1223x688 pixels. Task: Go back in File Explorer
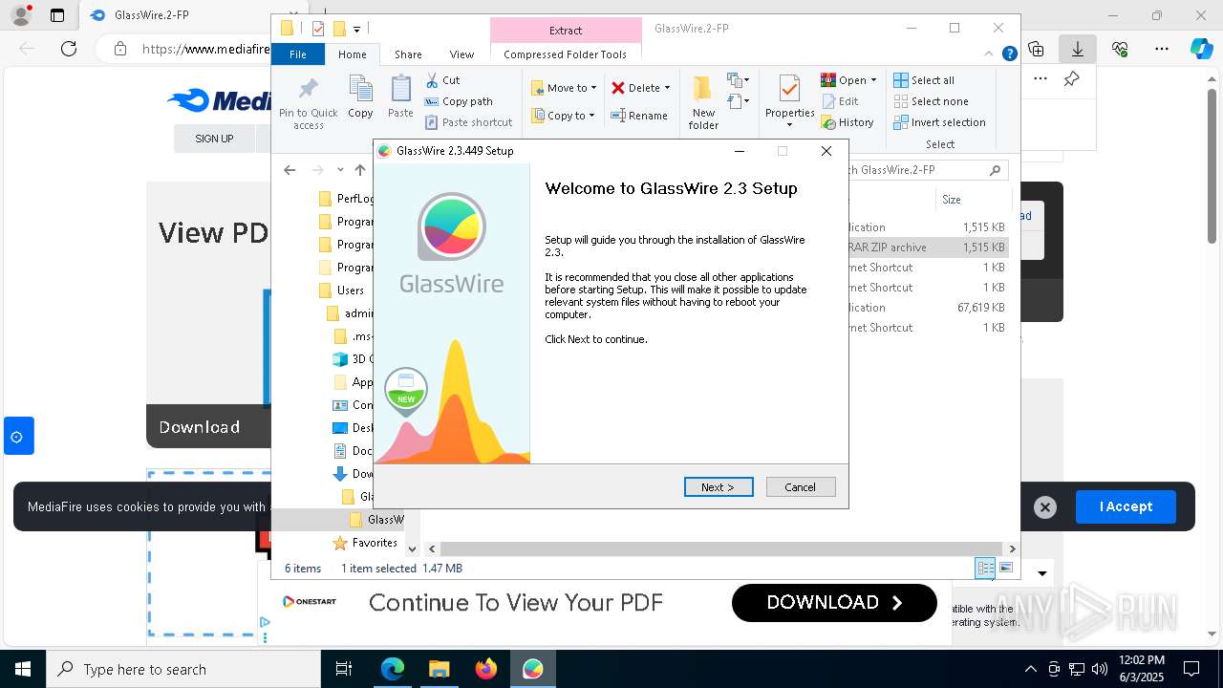click(x=290, y=170)
